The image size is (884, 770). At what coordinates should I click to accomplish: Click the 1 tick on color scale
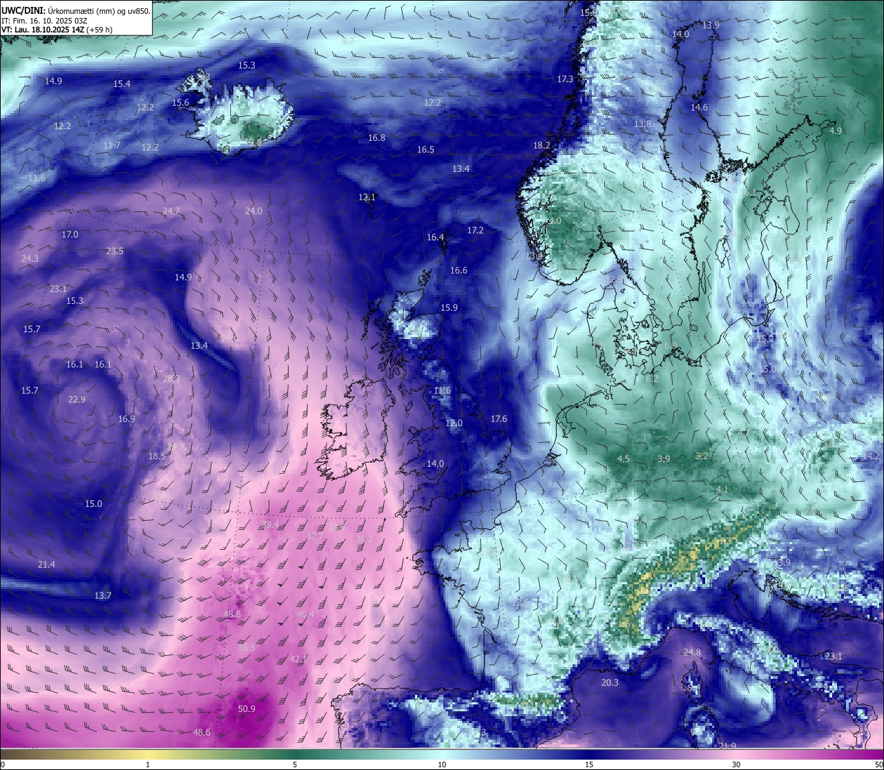tap(148, 764)
